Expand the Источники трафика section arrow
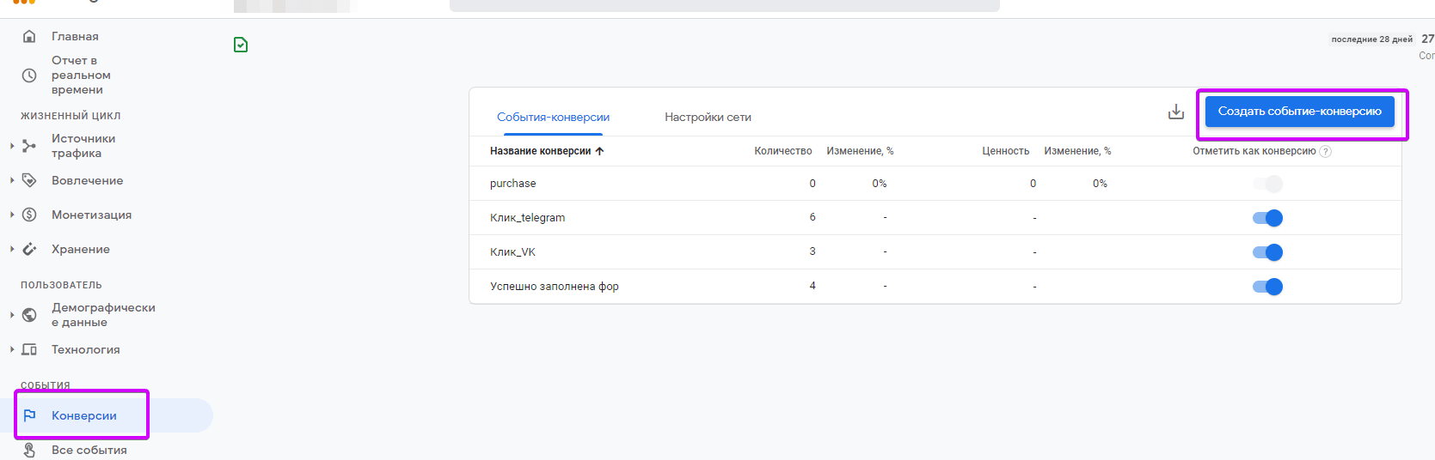 12,146
